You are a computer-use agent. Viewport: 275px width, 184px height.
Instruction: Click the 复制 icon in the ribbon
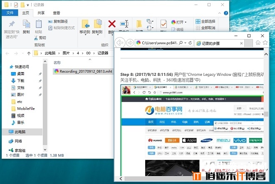26,24
